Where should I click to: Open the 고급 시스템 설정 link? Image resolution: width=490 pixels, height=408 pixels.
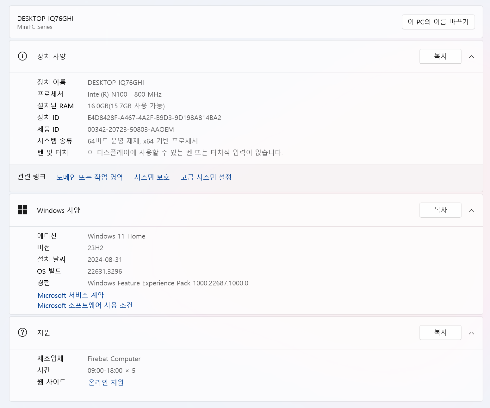pos(206,177)
